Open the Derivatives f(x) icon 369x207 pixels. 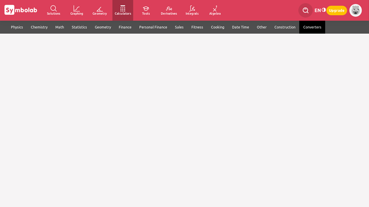click(x=169, y=10)
